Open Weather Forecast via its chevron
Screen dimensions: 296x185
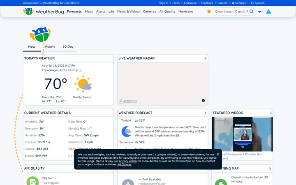click(205, 113)
